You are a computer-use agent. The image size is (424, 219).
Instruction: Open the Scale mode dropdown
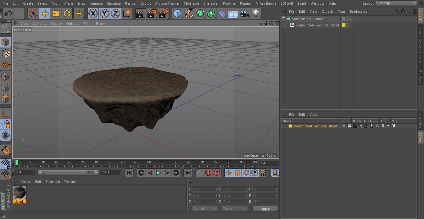coord(235,208)
